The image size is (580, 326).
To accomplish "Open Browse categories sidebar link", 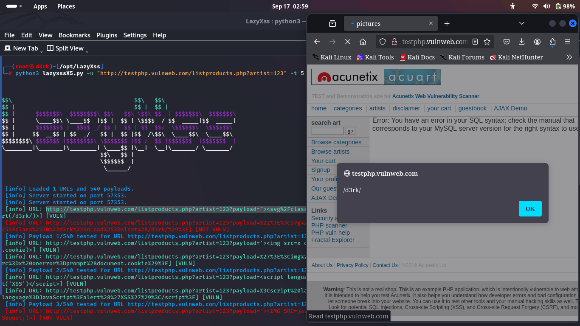I will [336, 142].
